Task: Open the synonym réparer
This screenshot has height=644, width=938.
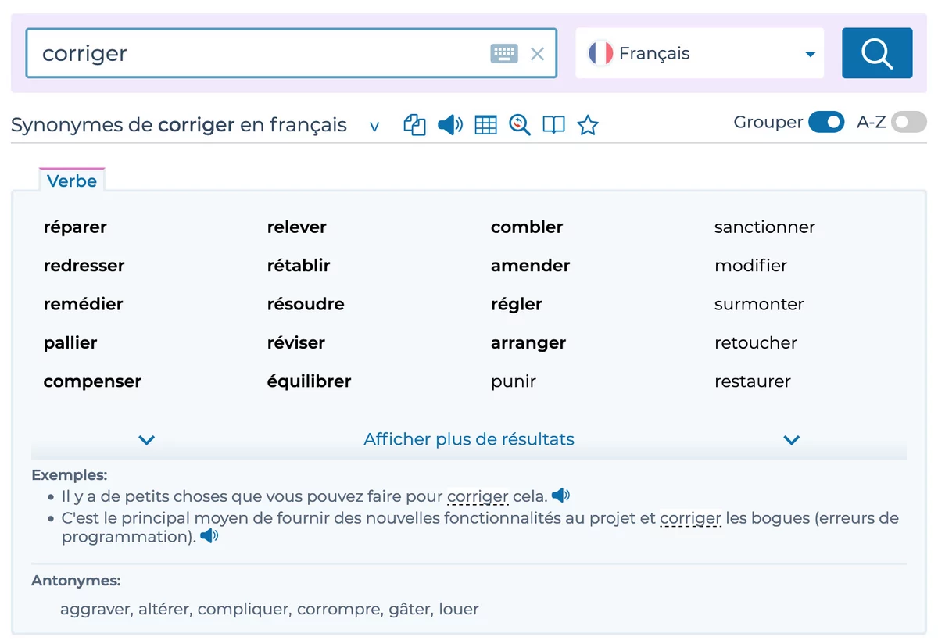Action: [x=75, y=227]
